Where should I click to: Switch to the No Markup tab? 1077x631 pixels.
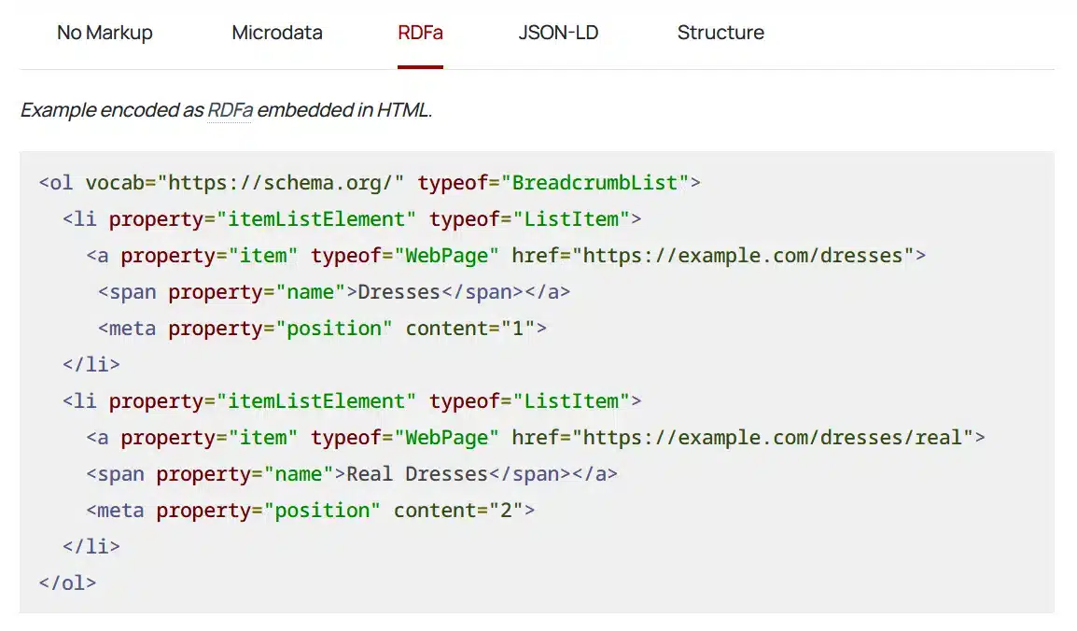pos(105,33)
